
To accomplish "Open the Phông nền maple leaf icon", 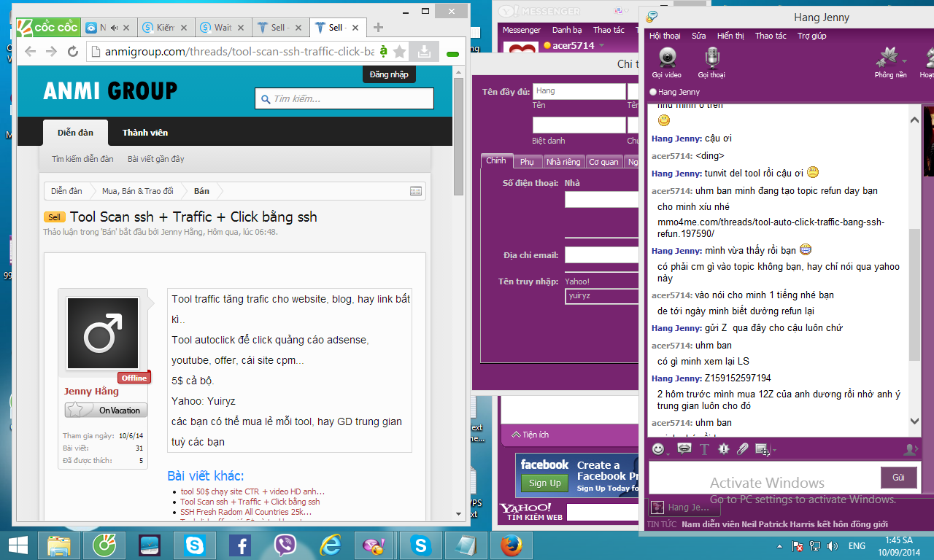I will pyautogui.click(x=887, y=58).
